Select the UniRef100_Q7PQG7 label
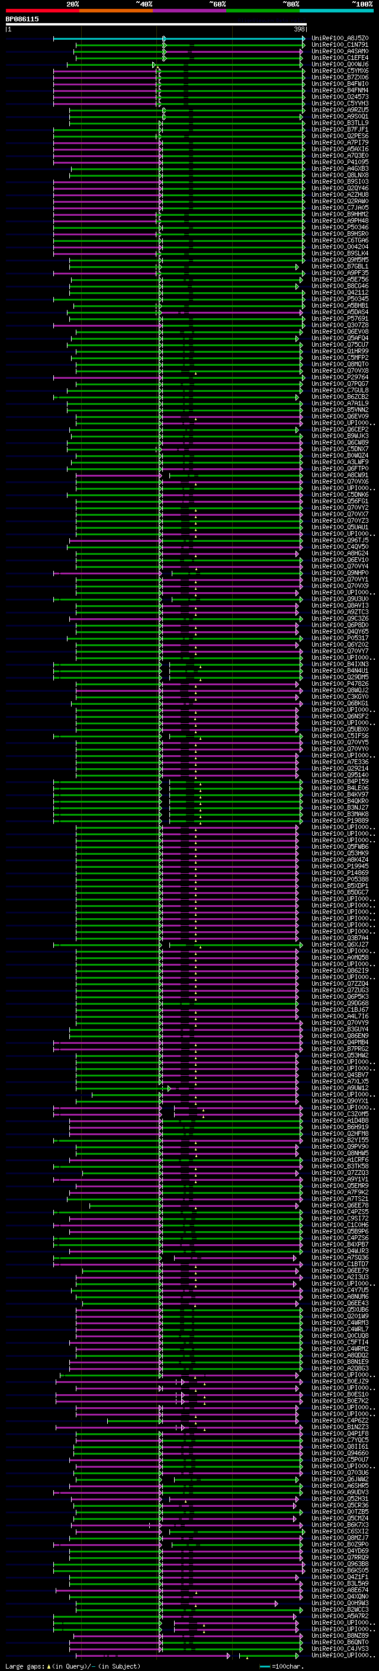This screenshot has width=379, height=1671. (340, 384)
